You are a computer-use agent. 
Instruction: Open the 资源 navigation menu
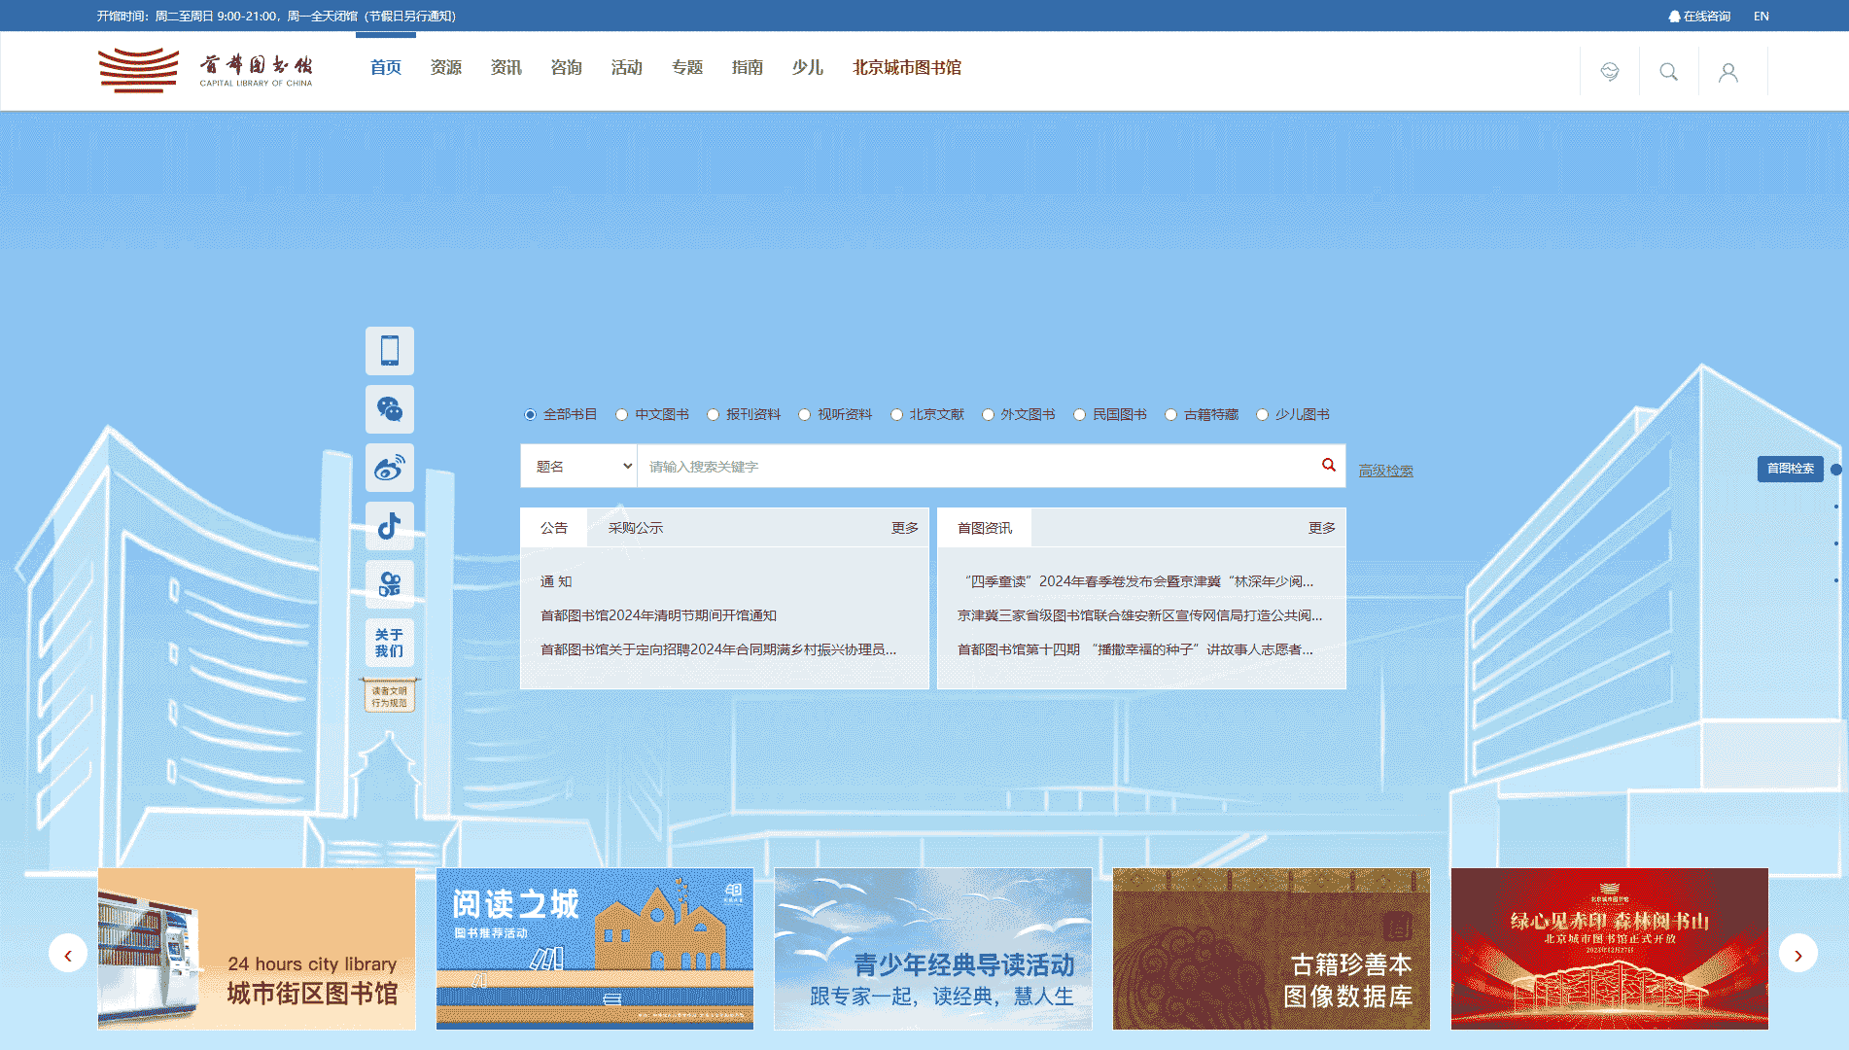click(446, 67)
